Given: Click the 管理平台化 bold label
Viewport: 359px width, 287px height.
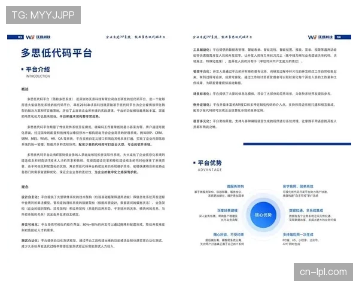Looking at the screenshot, I should click(x=202, y=71).
